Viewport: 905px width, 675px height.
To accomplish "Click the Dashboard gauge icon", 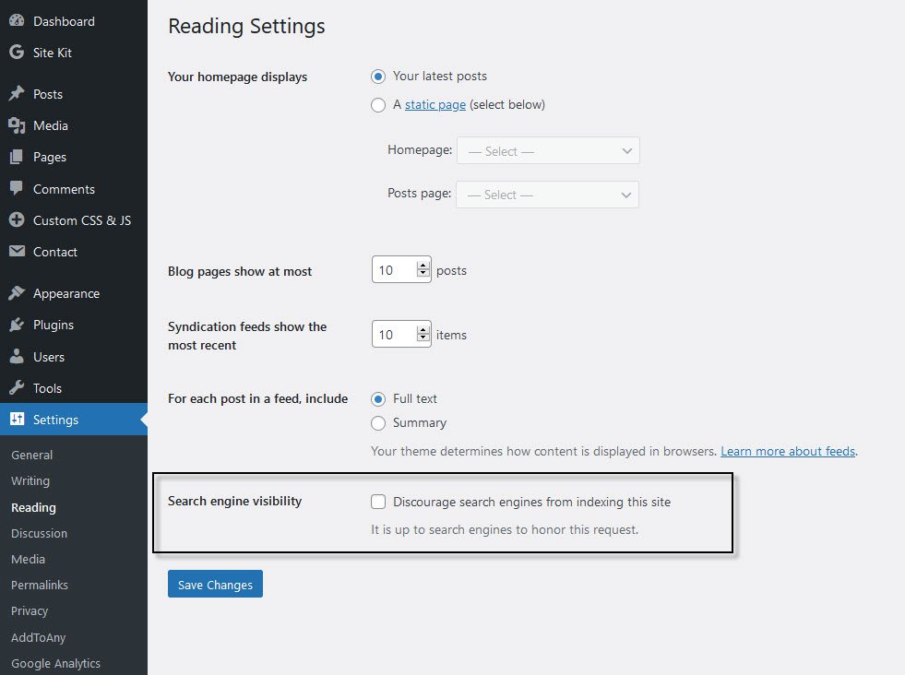I will tap(17, 21).
